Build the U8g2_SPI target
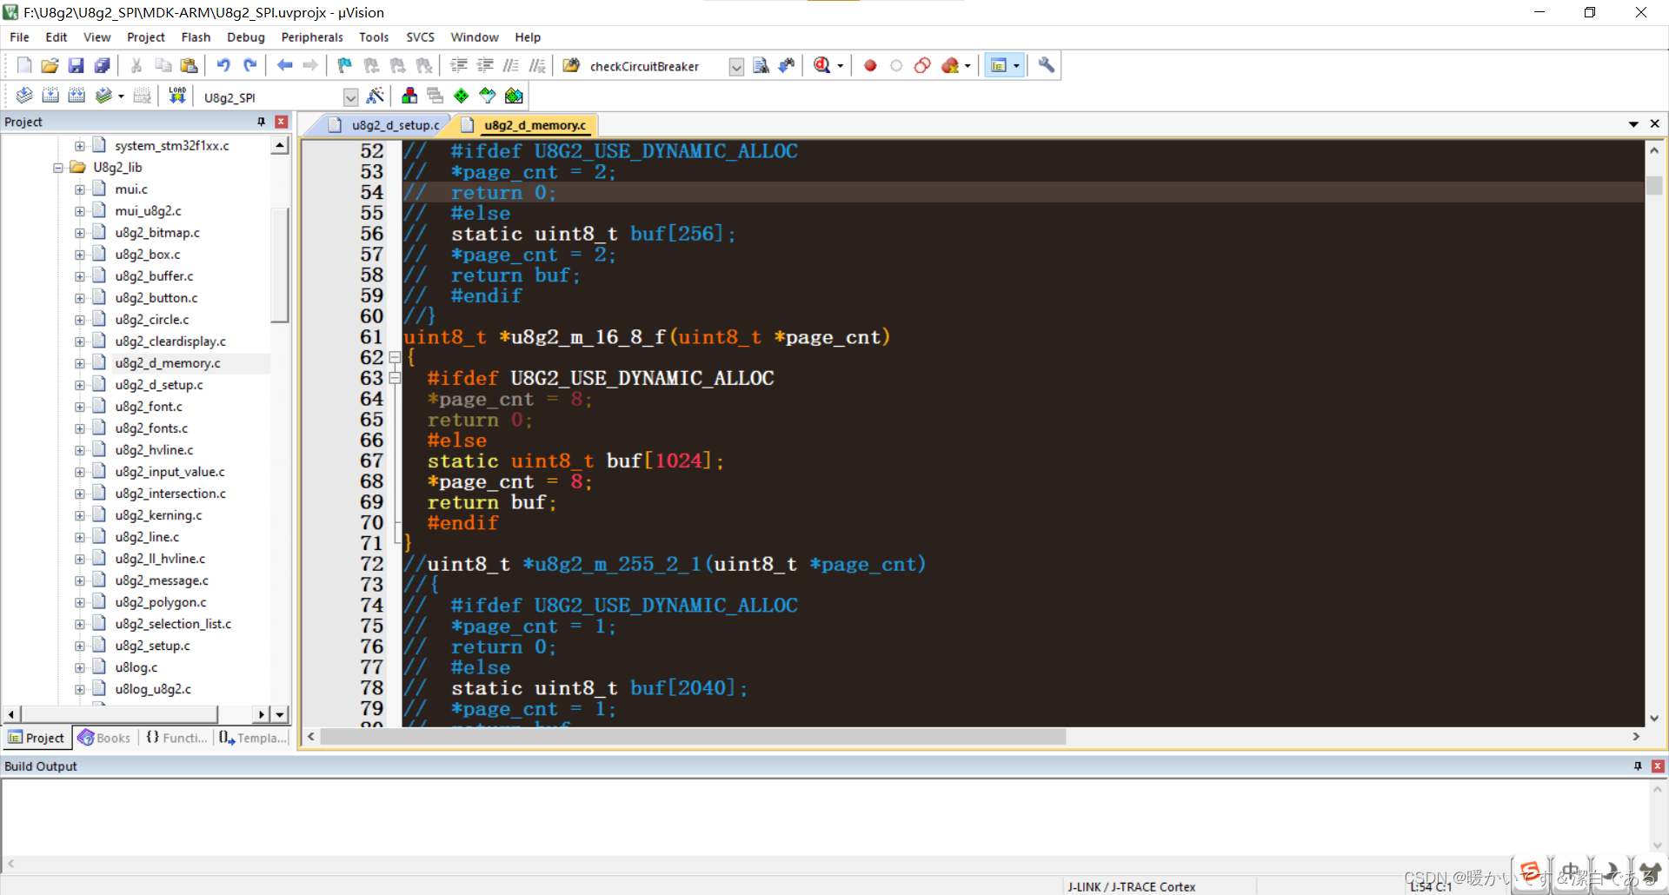 [x=50, y=96]
